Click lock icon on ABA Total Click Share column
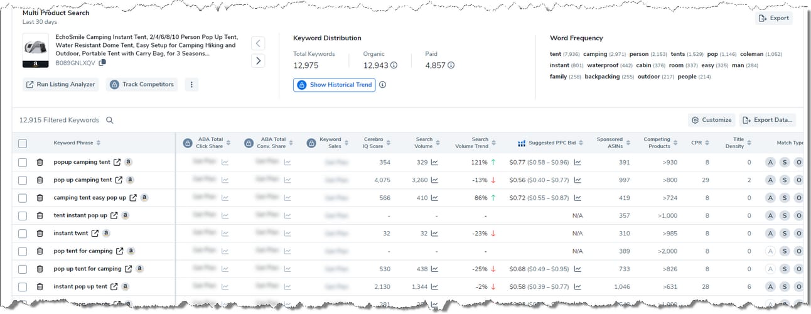The image size is (811, 314). pos(187,143)
